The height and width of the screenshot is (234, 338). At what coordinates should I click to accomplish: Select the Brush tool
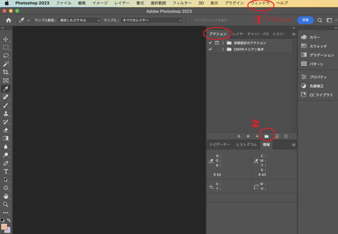click(6, 105)
